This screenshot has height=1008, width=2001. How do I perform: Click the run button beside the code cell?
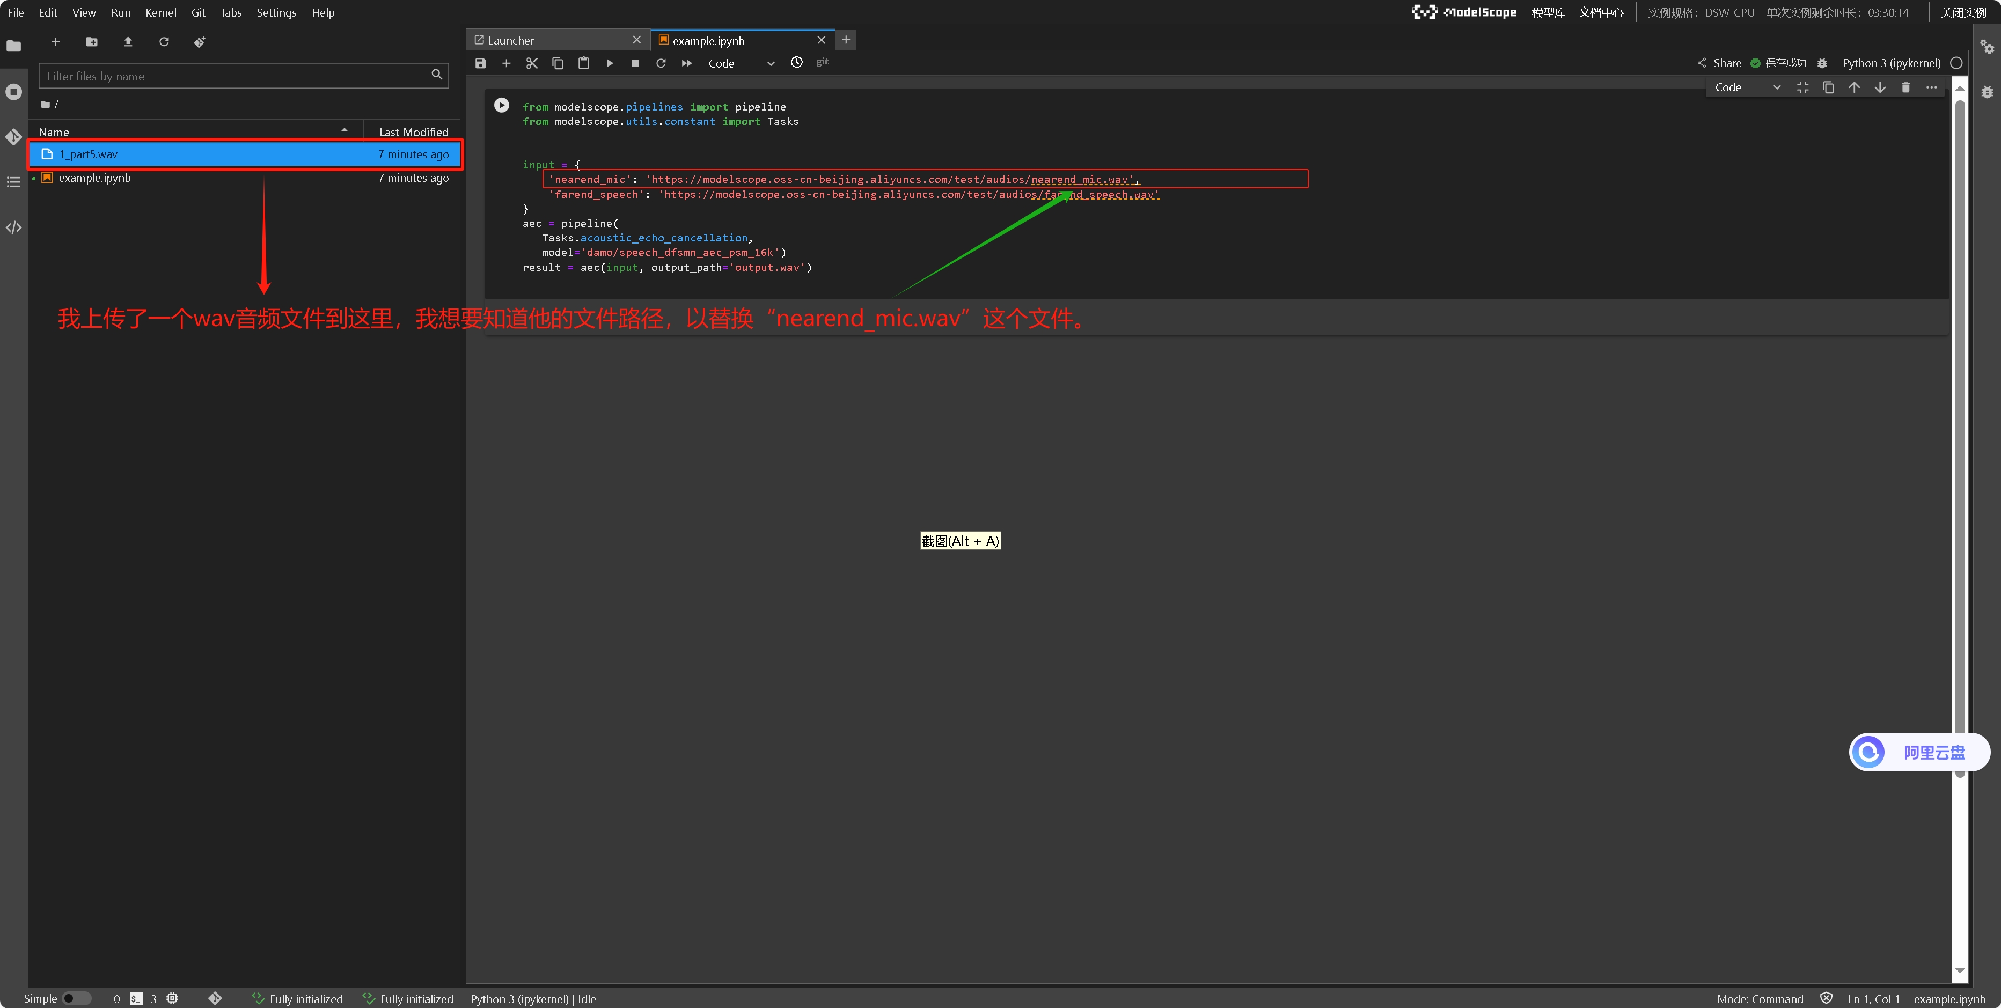[502, 105]
